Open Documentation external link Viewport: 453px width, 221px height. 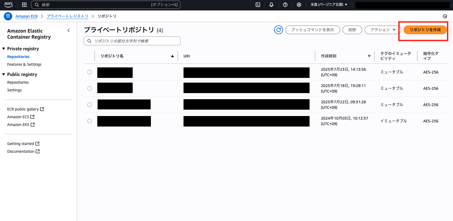23,151
